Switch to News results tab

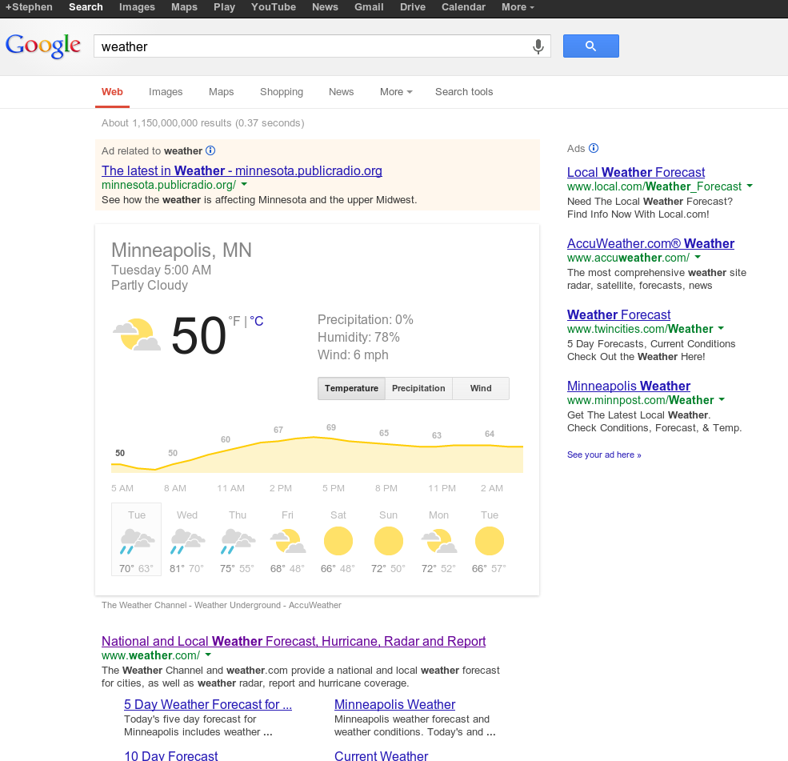coord(342,92)
